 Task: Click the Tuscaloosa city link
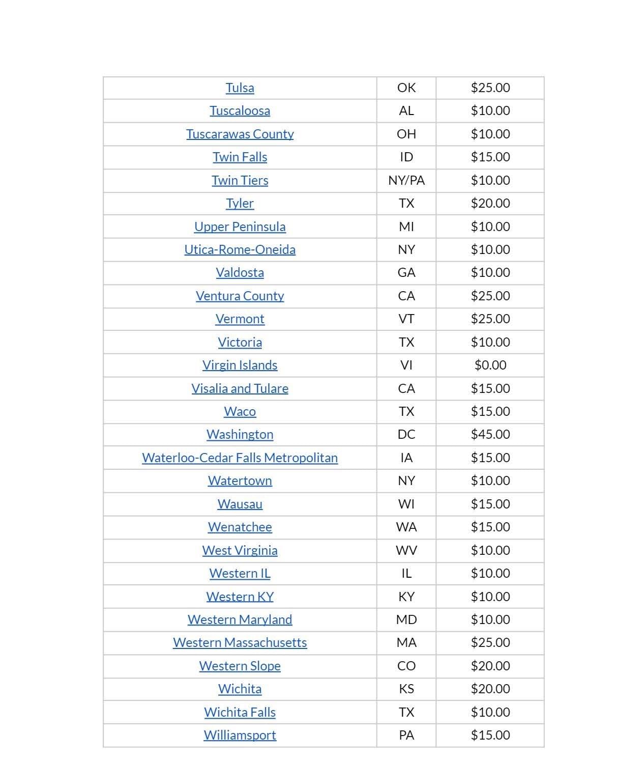240,111
